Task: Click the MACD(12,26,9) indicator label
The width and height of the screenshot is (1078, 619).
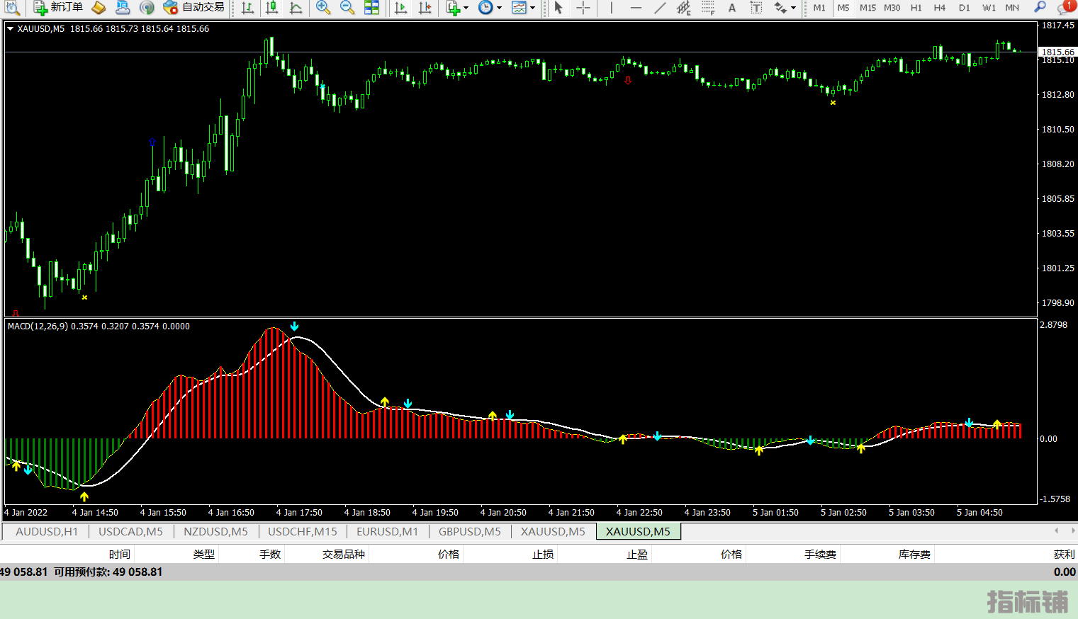Action: (38, 326)
